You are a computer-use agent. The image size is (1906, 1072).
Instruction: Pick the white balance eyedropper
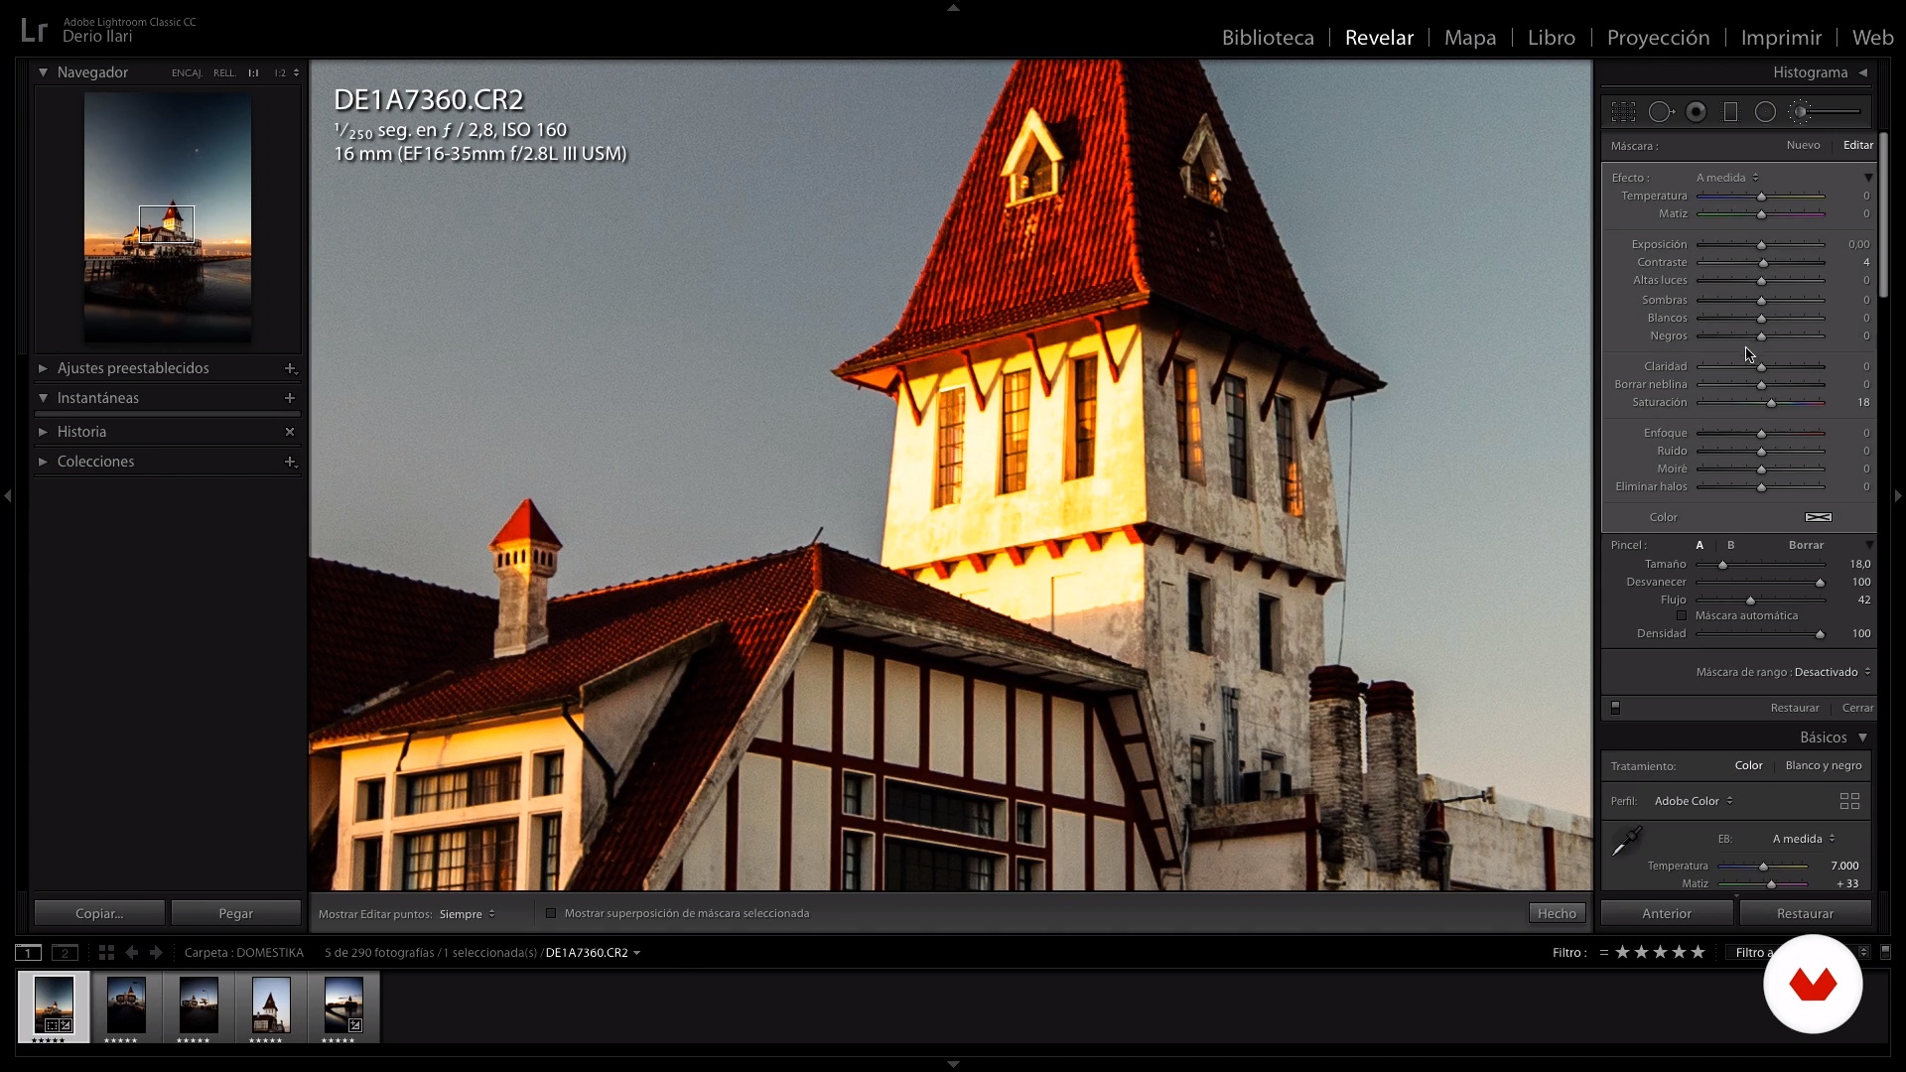[x=1626, y=842]
